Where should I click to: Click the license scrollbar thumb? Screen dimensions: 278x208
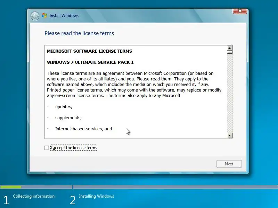coord(229,52)
